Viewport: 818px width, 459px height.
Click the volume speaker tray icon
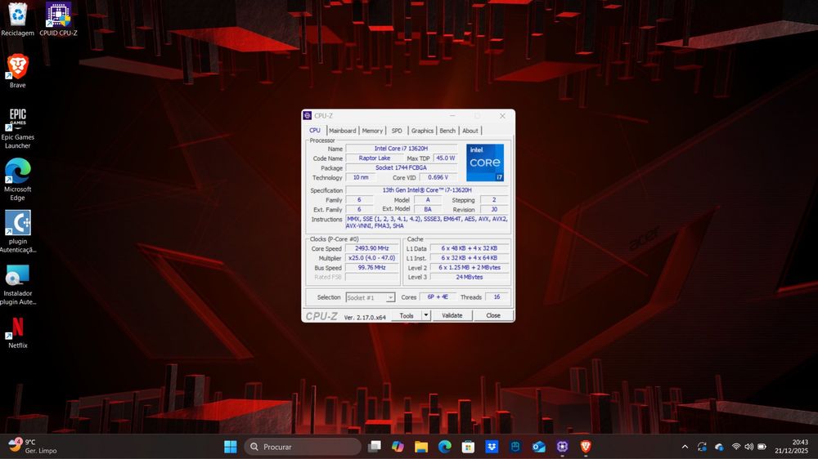(748, 447)
